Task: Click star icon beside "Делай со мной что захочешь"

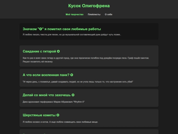Action: (73, 95)
